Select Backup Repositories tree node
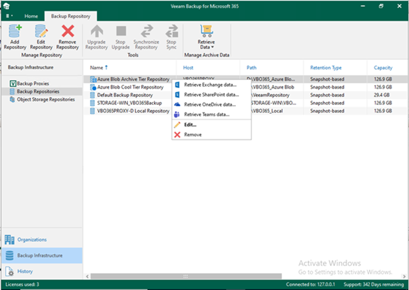Image resolution: width=409 pixels, height=290 pixels. (x=38, y=91)
